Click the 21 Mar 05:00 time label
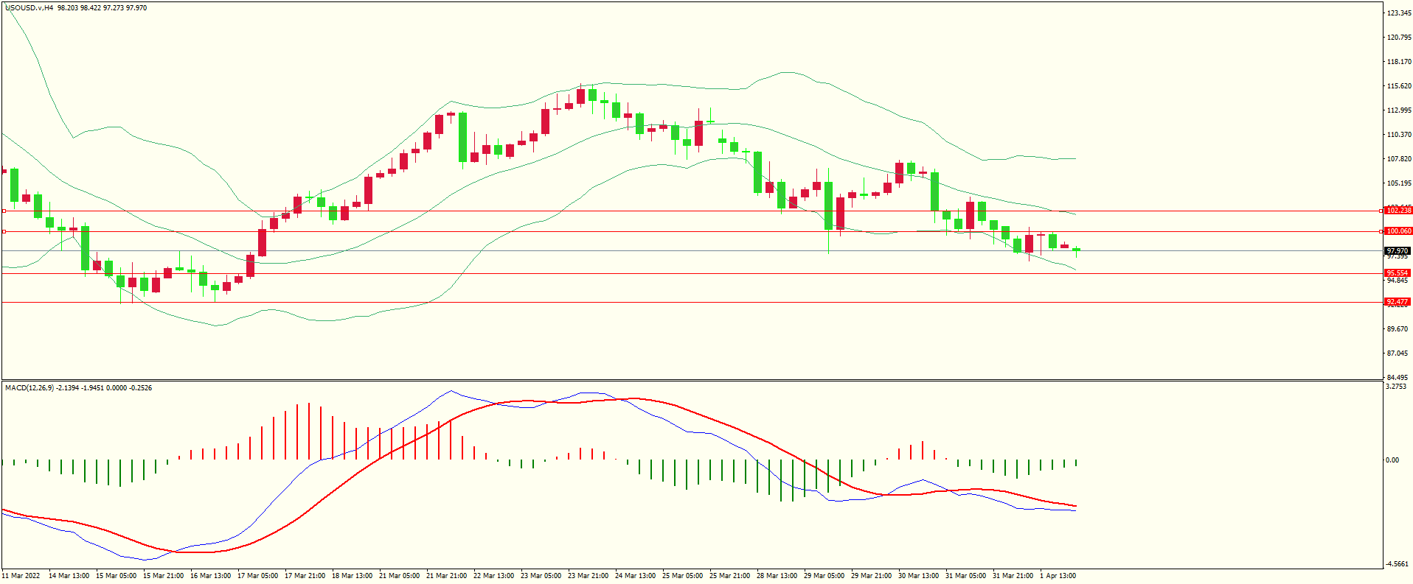Viewport: 1413px width, 584px height. 400,576
